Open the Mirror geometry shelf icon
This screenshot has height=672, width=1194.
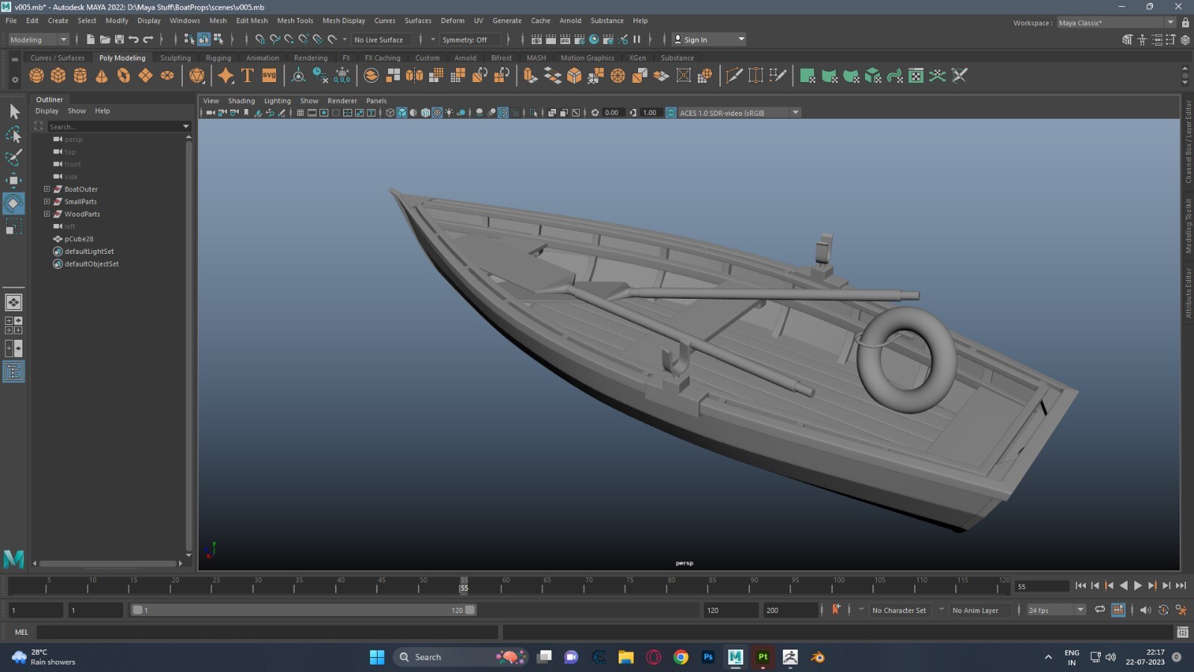pyautogui.click(x=415, y=75)
